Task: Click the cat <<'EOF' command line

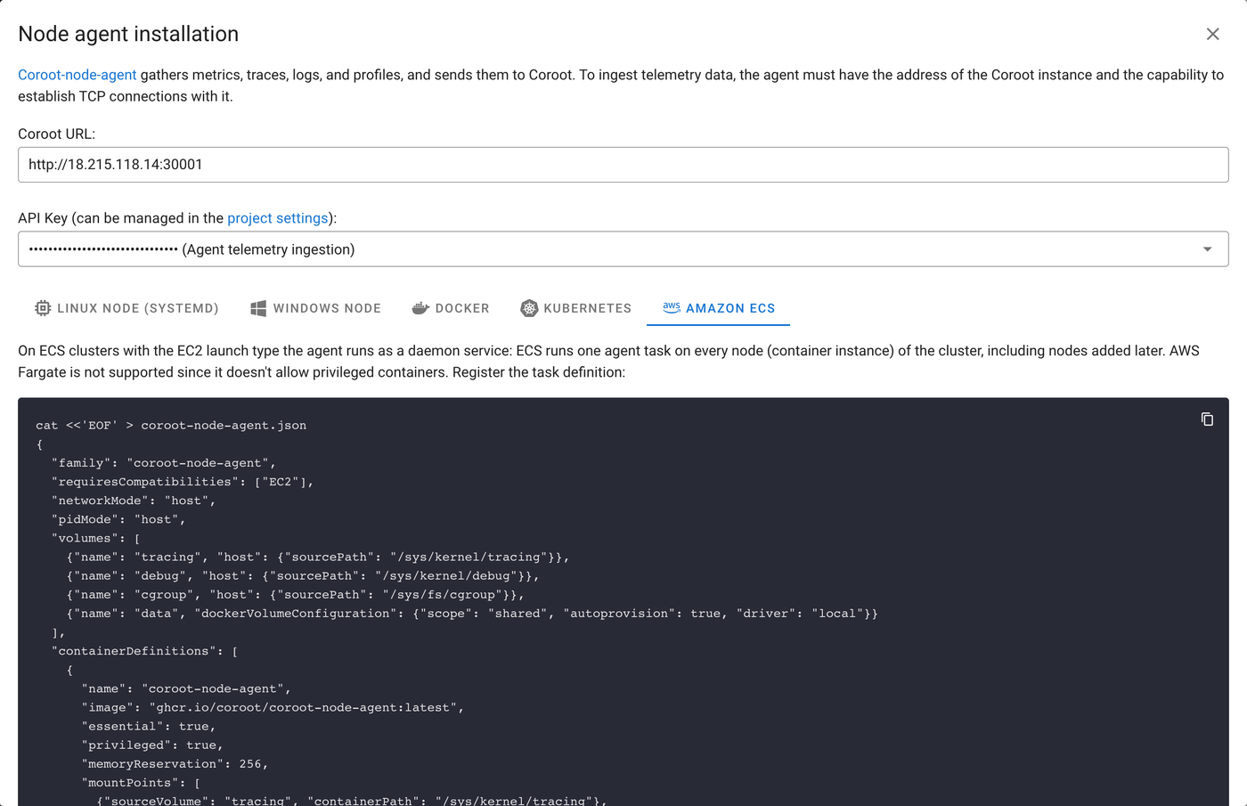Action: (171, 426)
